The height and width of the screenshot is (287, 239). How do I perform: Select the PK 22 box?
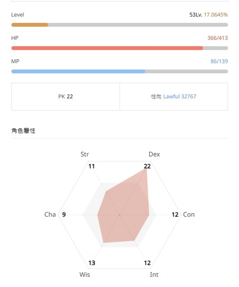coord(66,96)
